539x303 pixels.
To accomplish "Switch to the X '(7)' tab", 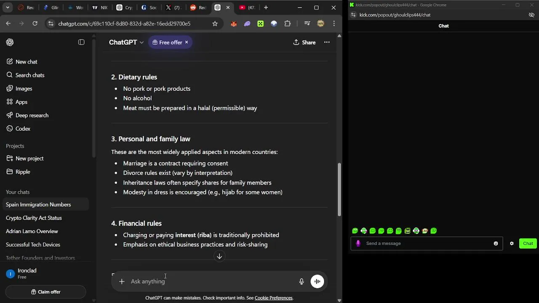I will (173, 8).
